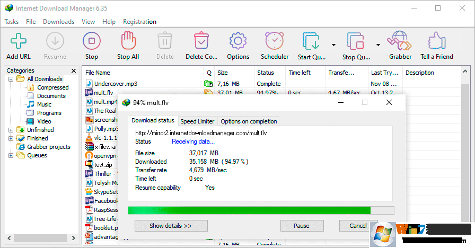Click the Cancel button in the download dialog
Image resolution: width=475 pixels, height=248 pixels.
pos(358,226)
